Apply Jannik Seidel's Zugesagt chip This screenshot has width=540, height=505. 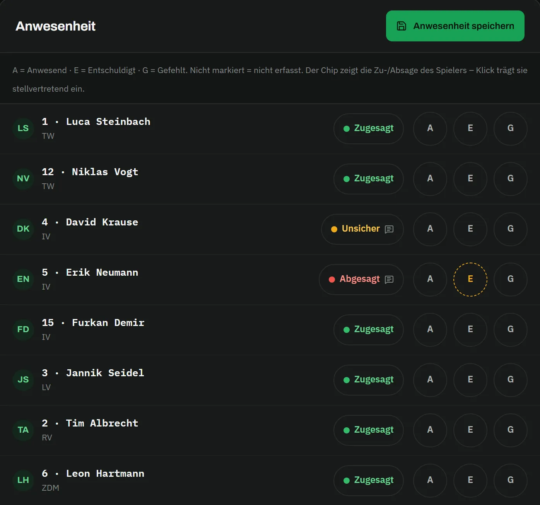click(x=369, y=380)
